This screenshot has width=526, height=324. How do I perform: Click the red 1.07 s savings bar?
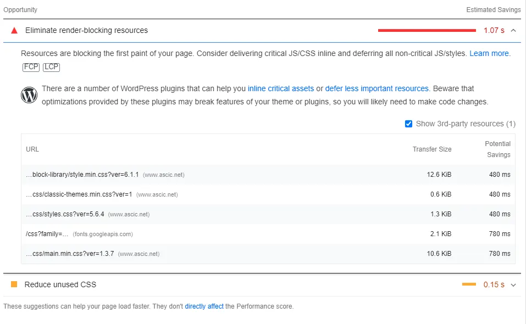(x=427, y=31)
